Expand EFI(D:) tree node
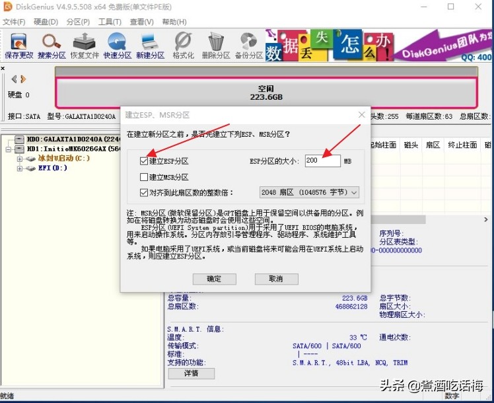Screen dimensions: 494x403 click(x=20, y=168)
